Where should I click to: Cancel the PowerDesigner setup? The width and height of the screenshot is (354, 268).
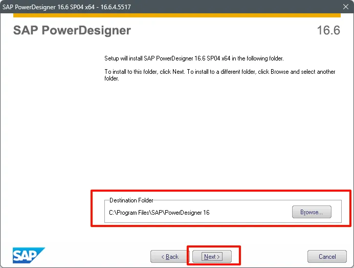[x=327, y=256]
